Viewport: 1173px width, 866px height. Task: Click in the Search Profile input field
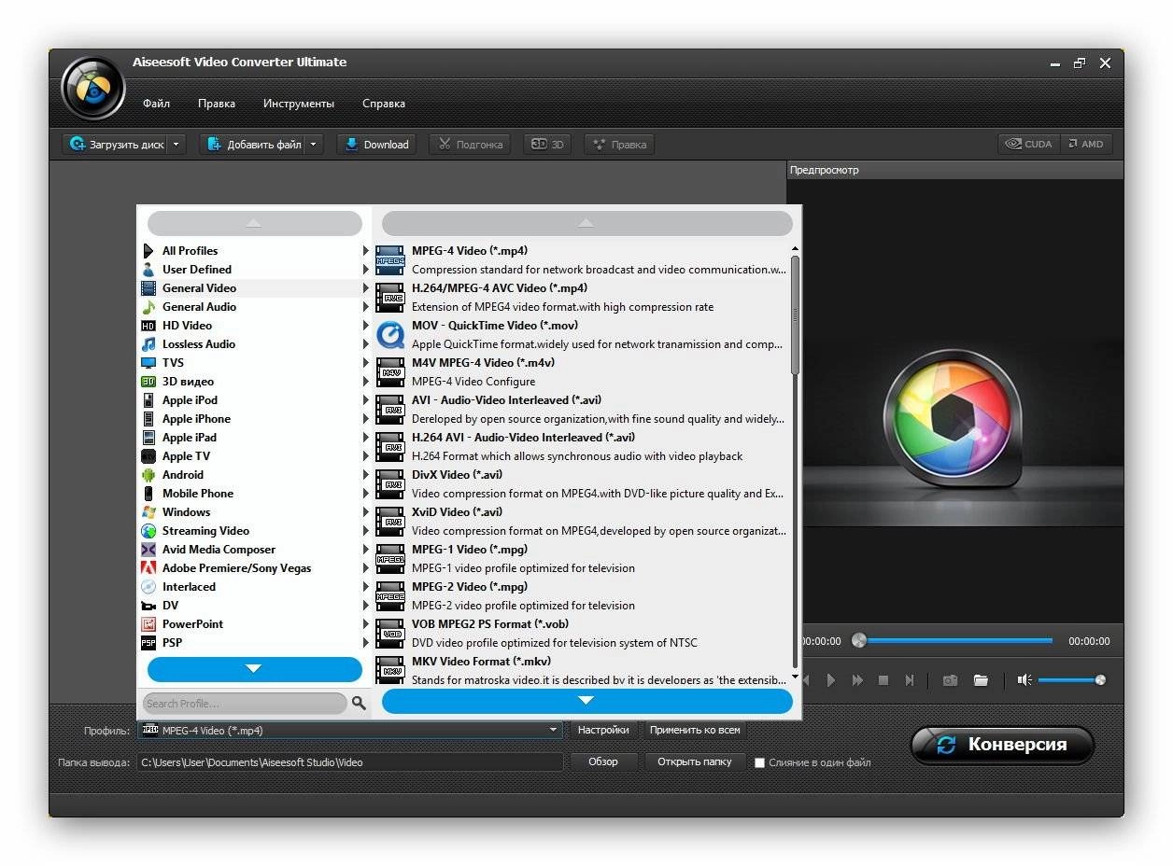point(245,703)
